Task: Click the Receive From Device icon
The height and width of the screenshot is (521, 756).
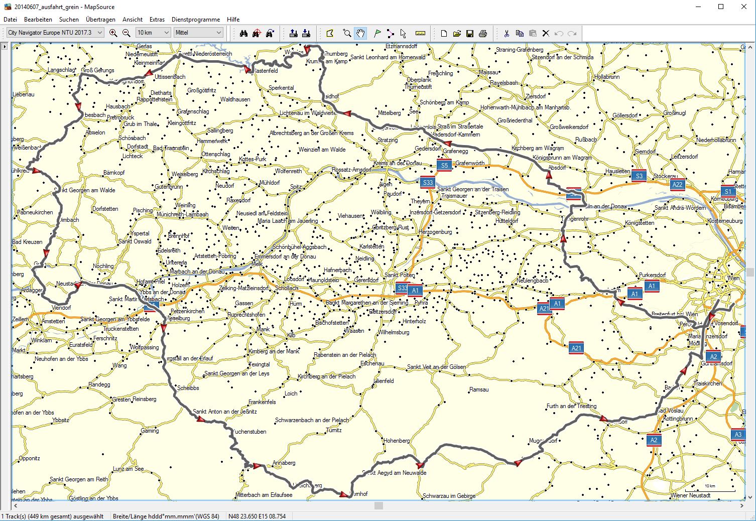Action: click(x=306, y=33)
